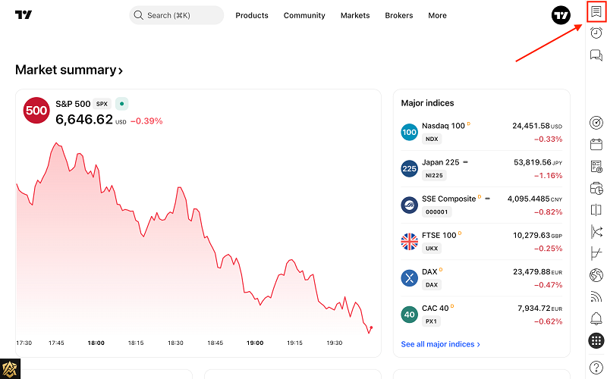The image size is (607, 379).
Task: Open the Chats speech bubble icon
Action: (596, 55)
